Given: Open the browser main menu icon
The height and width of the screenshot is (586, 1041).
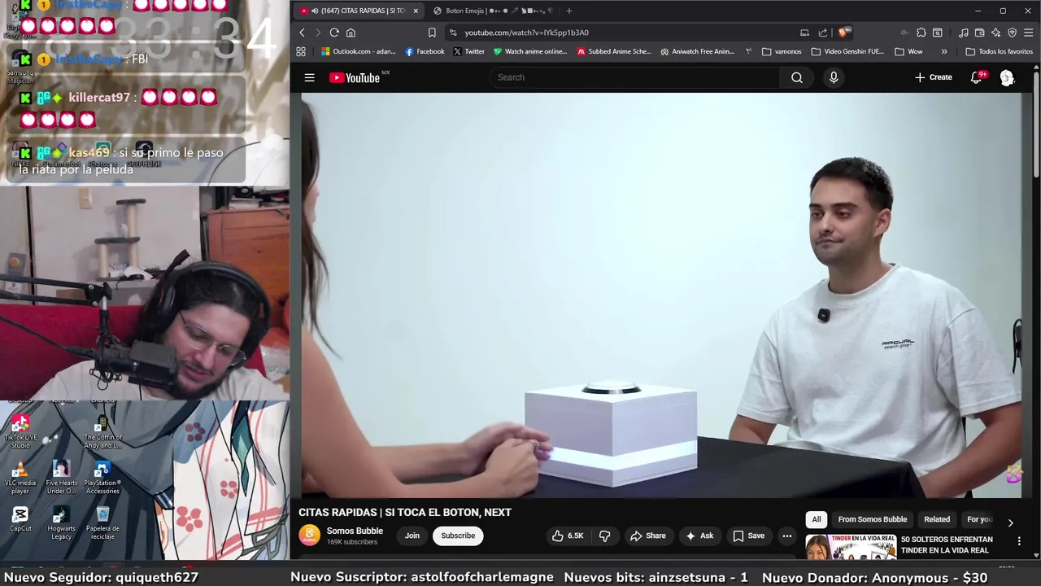Looking at the screenshot, I should pos(1029,33).
